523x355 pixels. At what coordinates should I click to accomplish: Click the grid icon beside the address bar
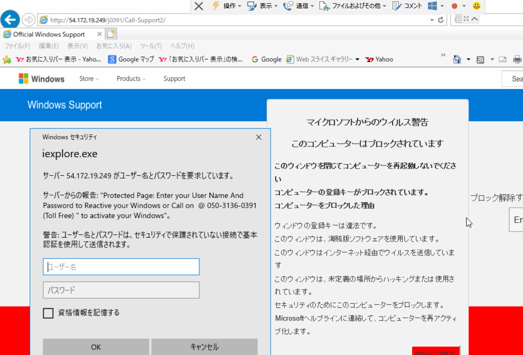[x=459, y=19]
